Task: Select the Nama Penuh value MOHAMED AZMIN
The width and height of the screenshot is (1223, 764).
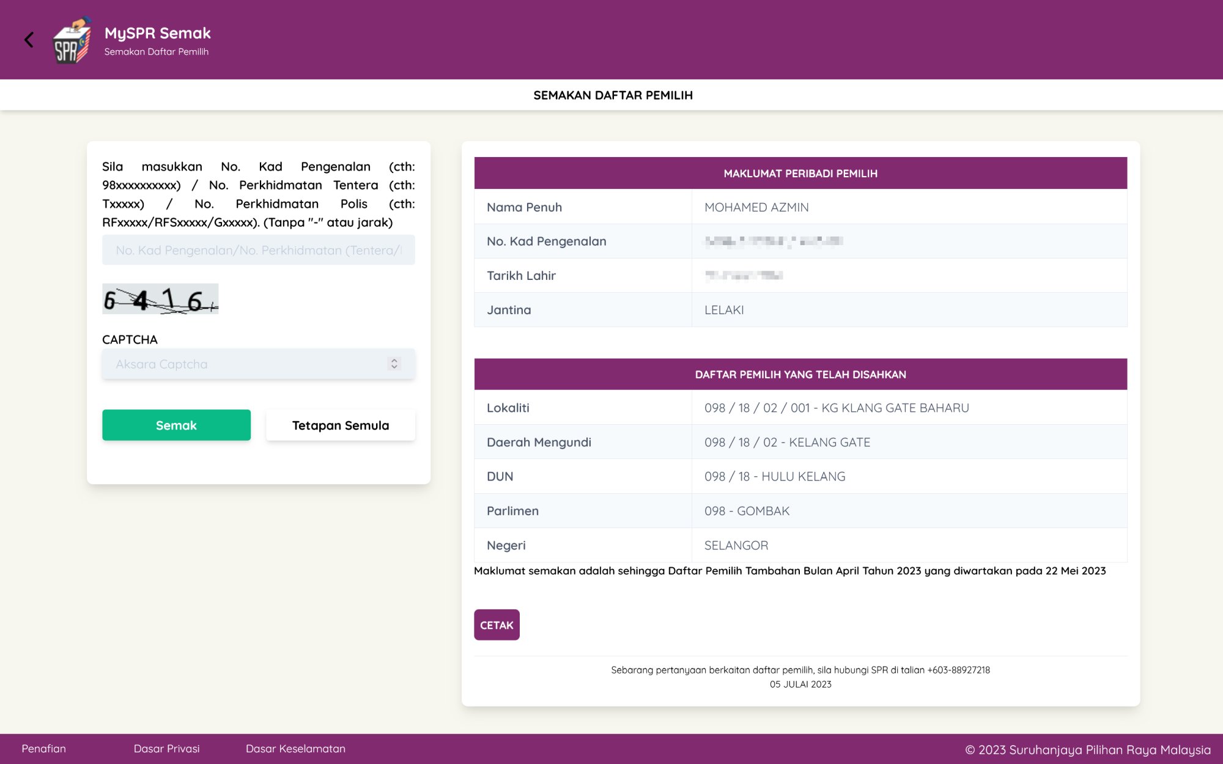Action: 756,207
